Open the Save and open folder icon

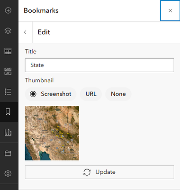click(x=8, y=153)
